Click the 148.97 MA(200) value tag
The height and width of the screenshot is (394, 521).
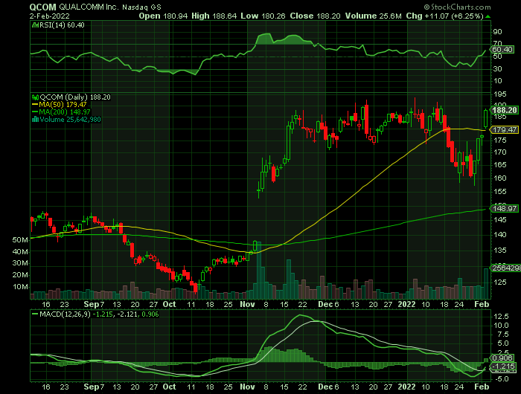(x=505, y=210)
